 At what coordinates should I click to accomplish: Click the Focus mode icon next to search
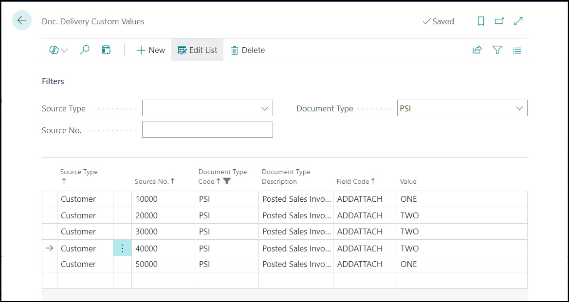point(106,50)
